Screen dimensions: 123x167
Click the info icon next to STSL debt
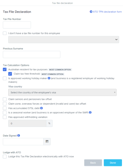[41, 108]
